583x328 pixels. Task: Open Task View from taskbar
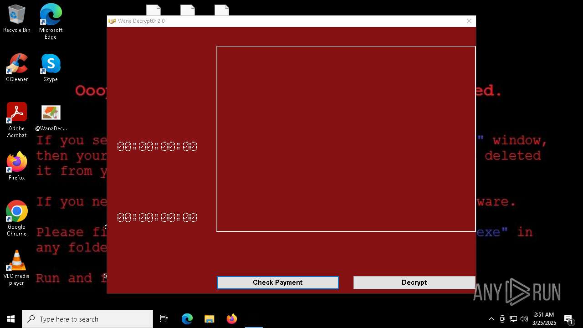tap(164, 319)
